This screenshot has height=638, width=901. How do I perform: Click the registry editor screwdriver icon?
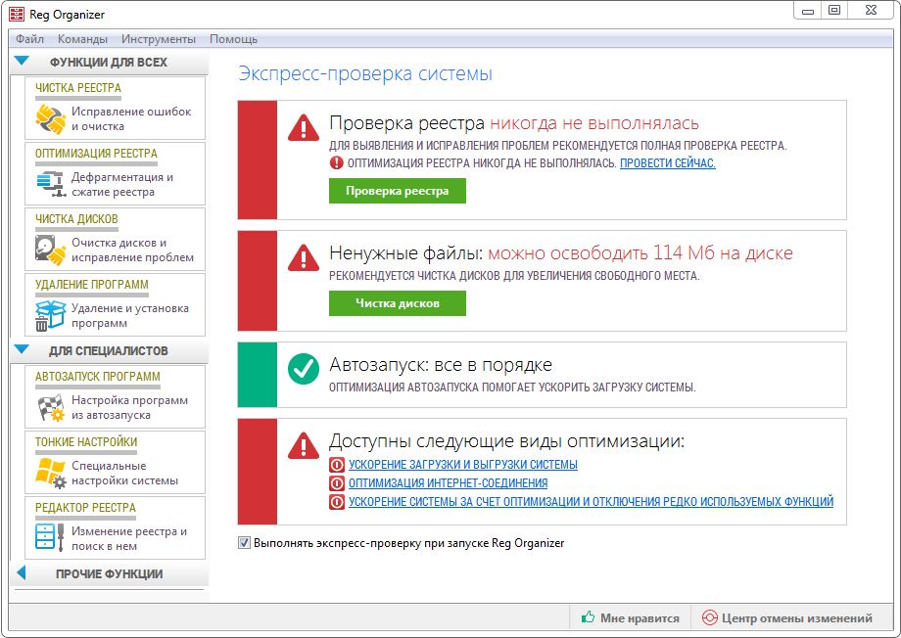coord(49,538)
